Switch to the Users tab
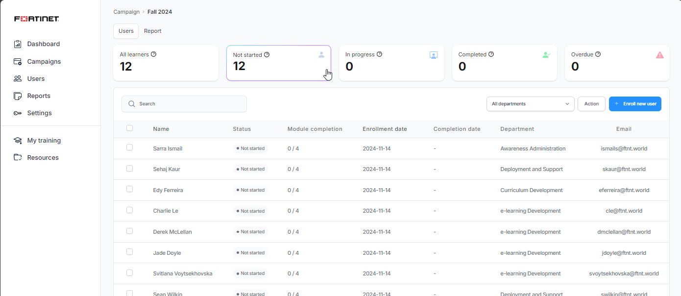The image size is (681, 296). click(x=126, y=31)
